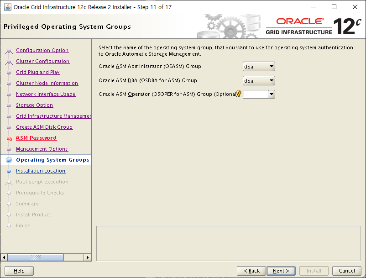Jump to Storage Option step

pos(35,105)
